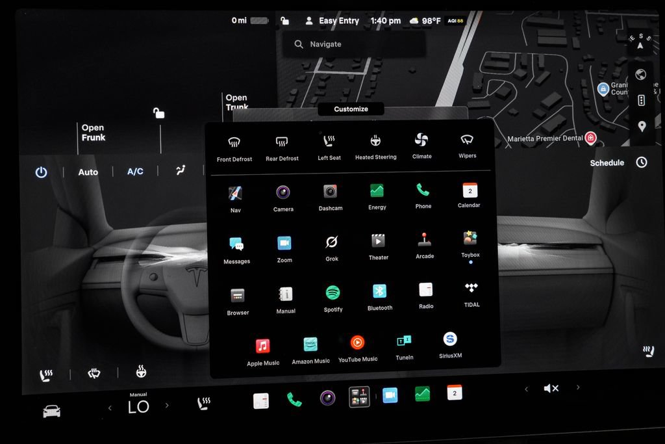This screenshot has height=444, width=665.
Task: Click the Navigate search field
Action: point(355,44)
